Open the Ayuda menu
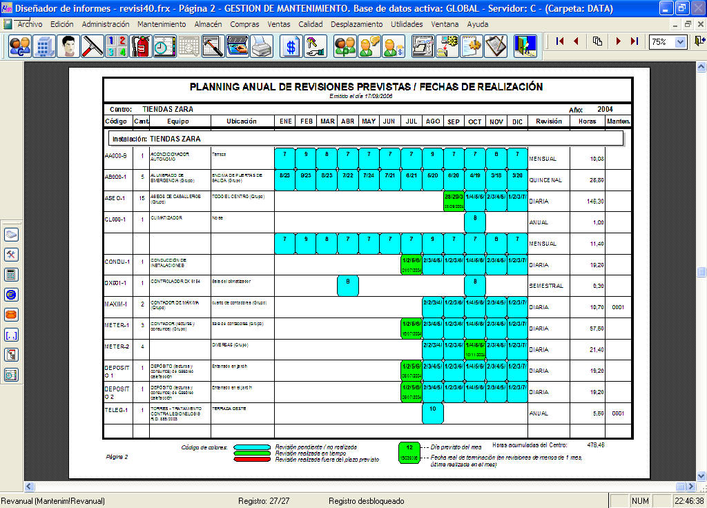The width and height of the screenshot is (707, 508). click(478, 24)
